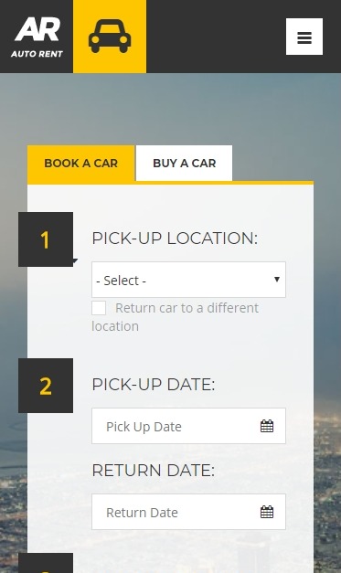The height and width of the screenshot is (573, 341).
Task: Click the 'Return car to a different location' label
Action: 176,317
